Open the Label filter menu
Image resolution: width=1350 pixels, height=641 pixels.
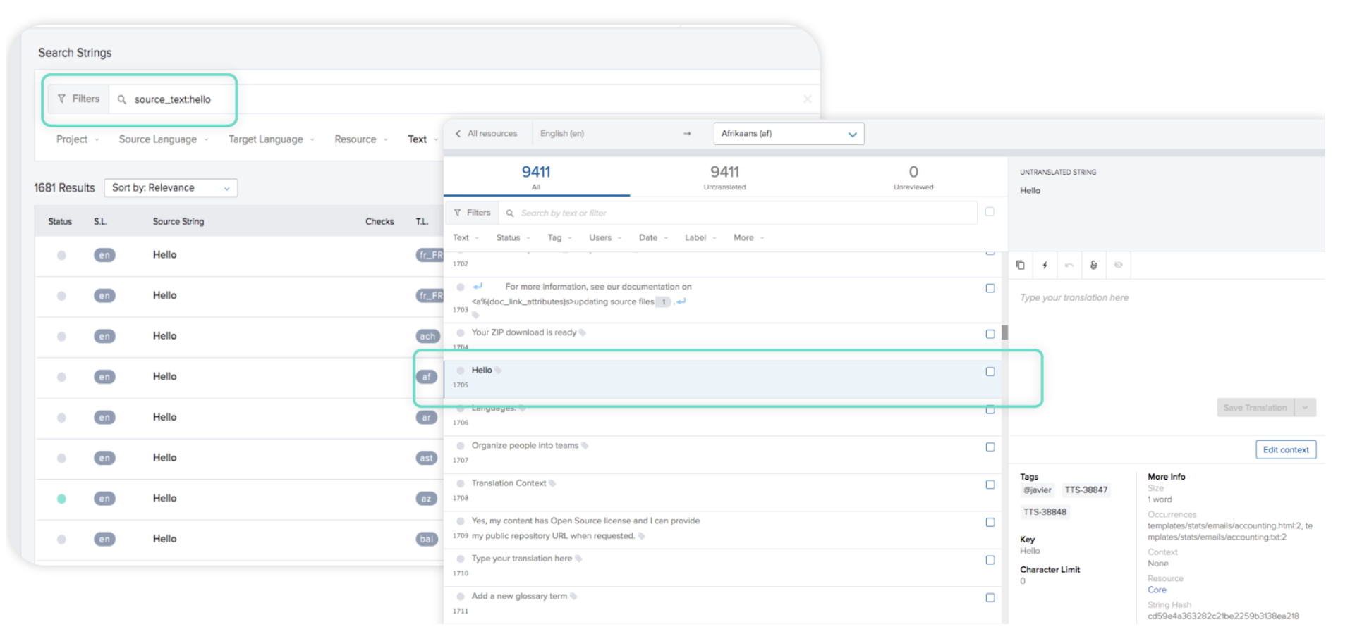(700, 238)
